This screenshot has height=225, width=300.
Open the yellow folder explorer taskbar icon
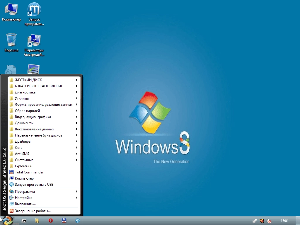pos(37,221)
